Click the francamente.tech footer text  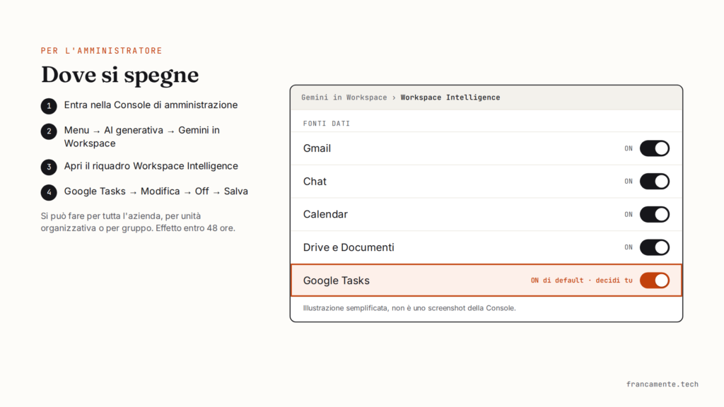click(x=662, y=384)
